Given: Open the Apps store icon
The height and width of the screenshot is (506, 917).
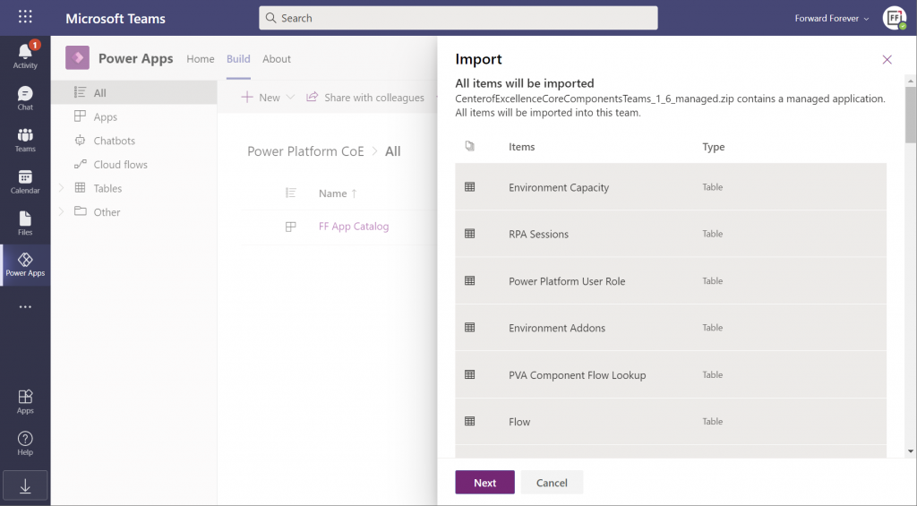Looking at the screenshot, I should [25, 401].
